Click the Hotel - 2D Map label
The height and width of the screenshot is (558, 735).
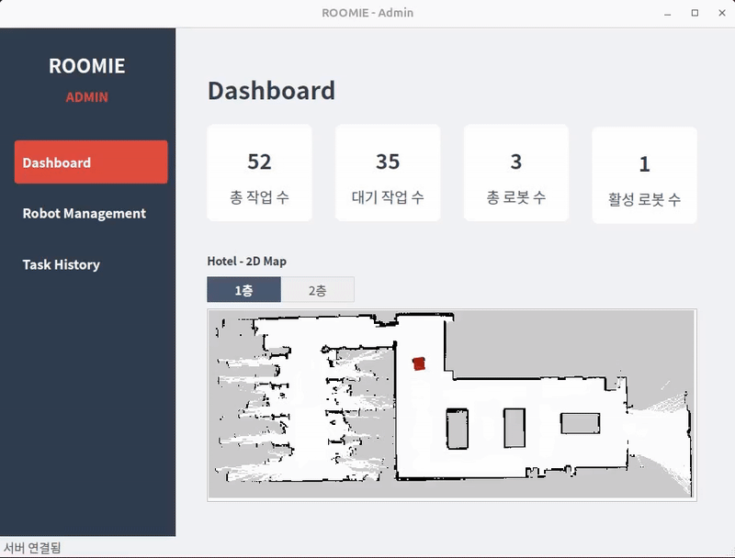[x=246, y=262]
